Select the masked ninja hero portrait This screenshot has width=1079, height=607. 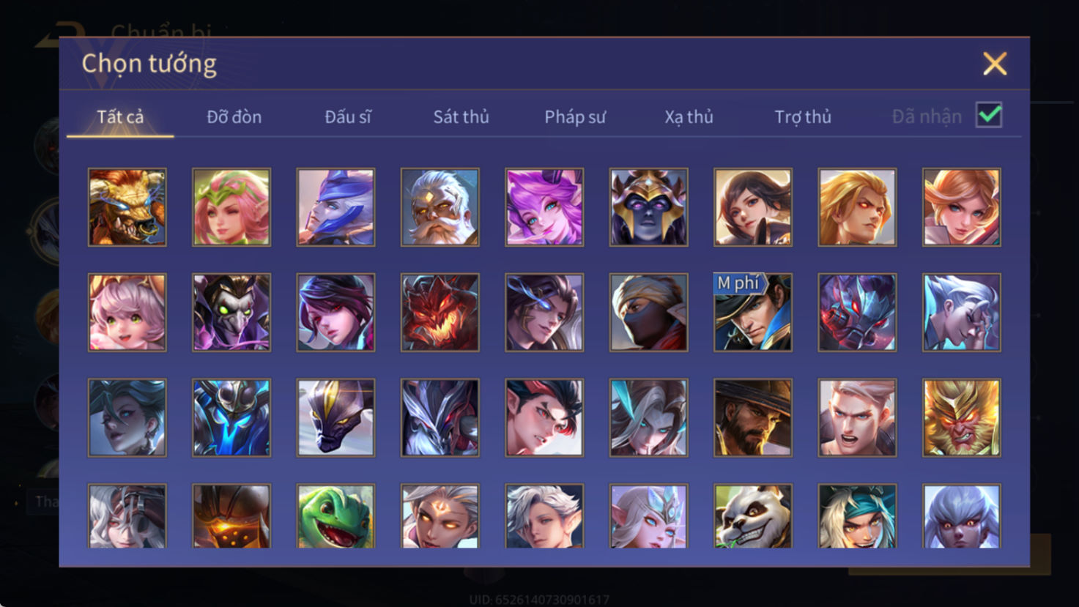[649, 313]
